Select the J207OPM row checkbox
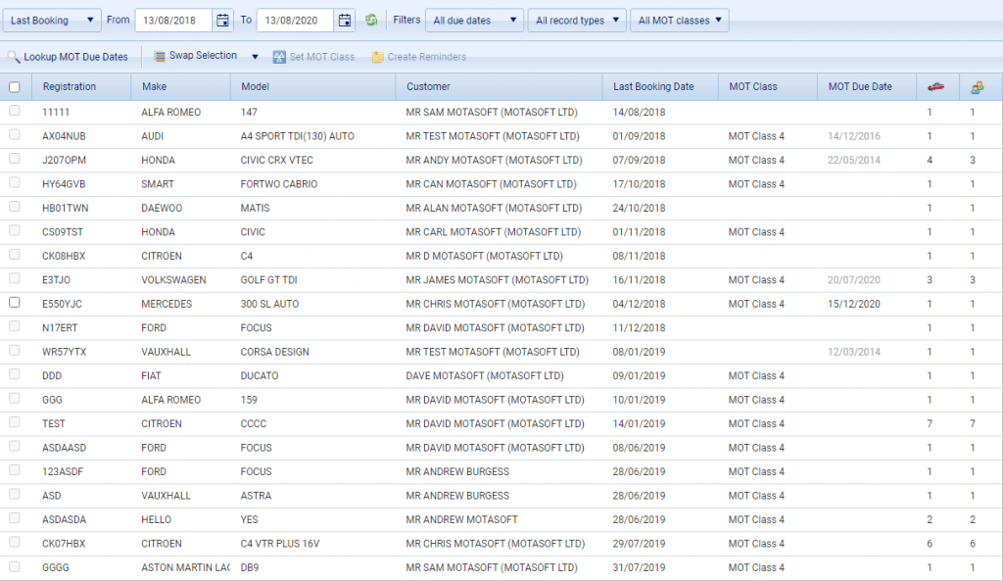The image size is (1003, 581). click(x=15, y=159)
